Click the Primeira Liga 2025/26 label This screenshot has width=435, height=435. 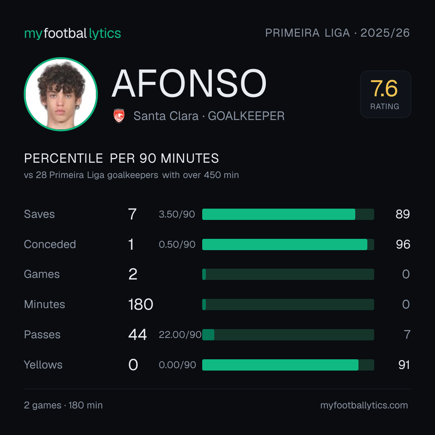click(338, 33)
